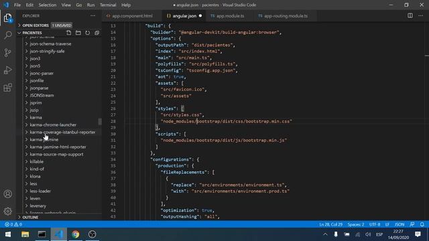Image resolution: width=429 pixels, height=241 pixels.
Task: Open the Explorer more actions ellipsis
Action: point(93,16)
